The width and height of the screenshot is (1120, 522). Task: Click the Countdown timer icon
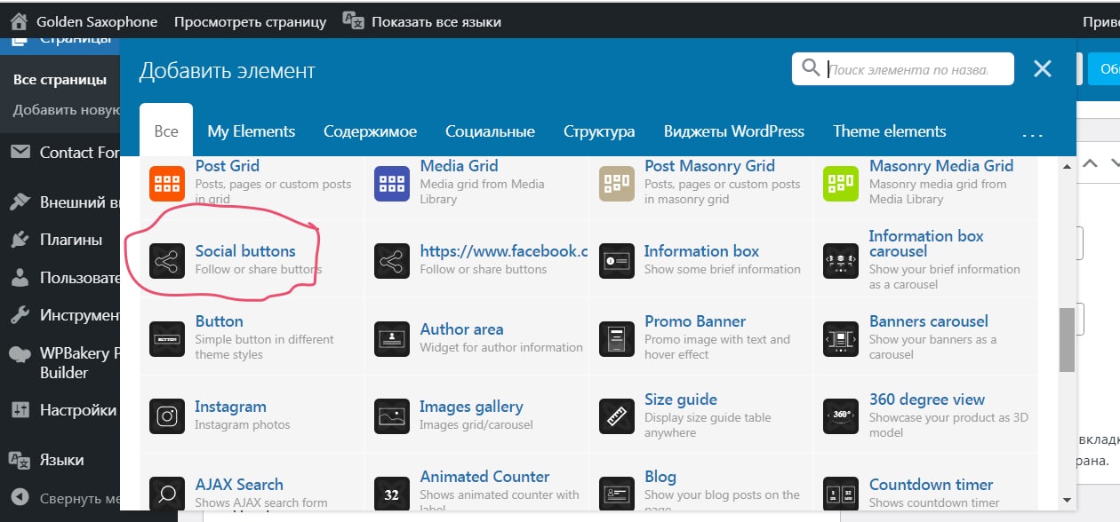coord(841,494)
